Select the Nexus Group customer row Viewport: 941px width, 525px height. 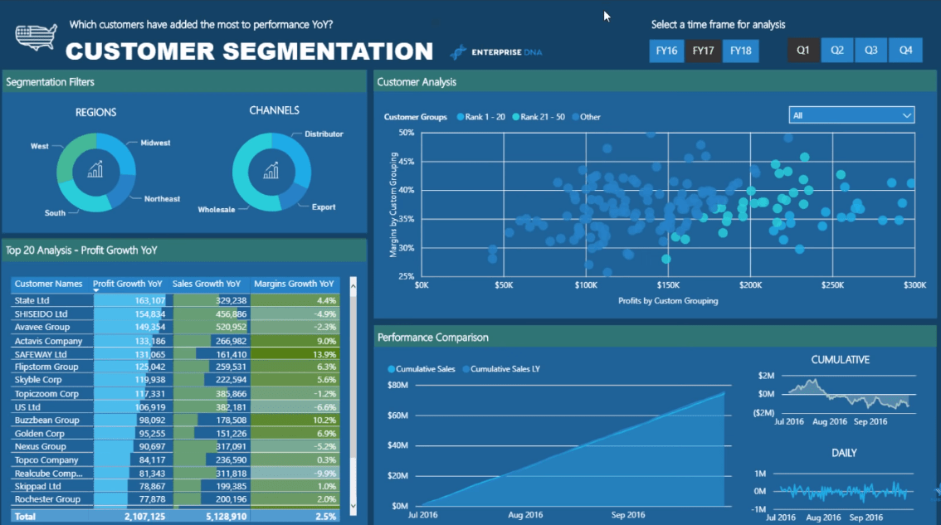click(175, 446)
